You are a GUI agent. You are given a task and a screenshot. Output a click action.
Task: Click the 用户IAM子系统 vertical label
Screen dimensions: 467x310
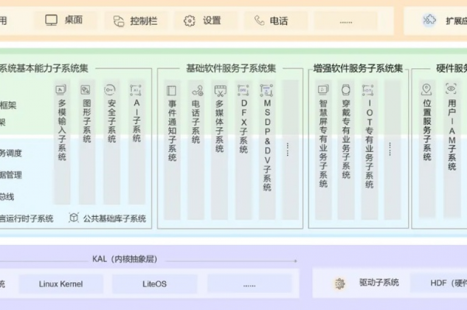point(452,135)
